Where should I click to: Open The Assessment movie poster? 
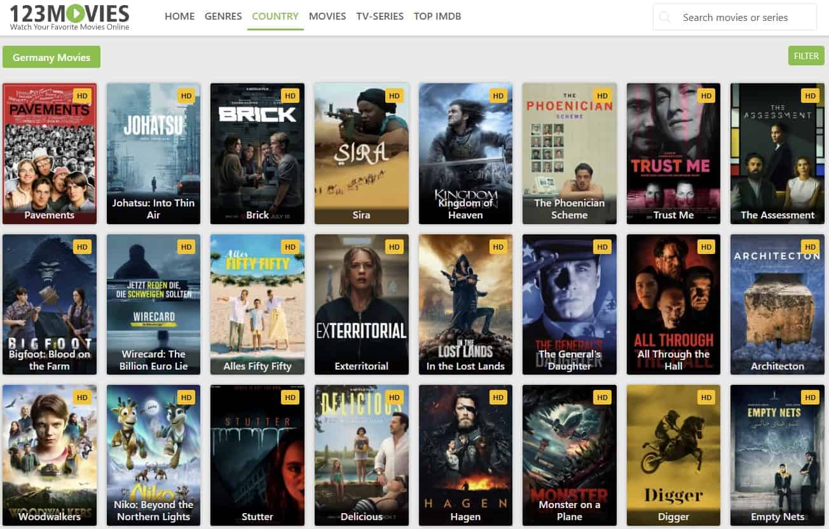pos(778,154)
